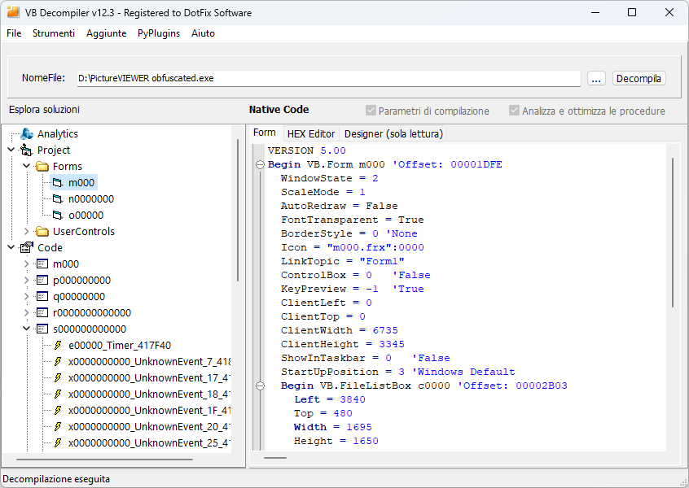This screenshot has width=689, height=488.
Task: Expand the m000 code module
Action: [26, 264]
